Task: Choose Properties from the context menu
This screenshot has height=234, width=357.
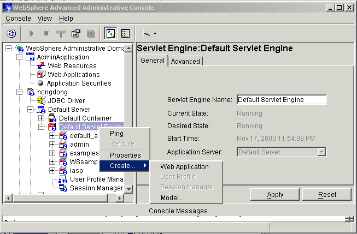Action: click(125, 155)
